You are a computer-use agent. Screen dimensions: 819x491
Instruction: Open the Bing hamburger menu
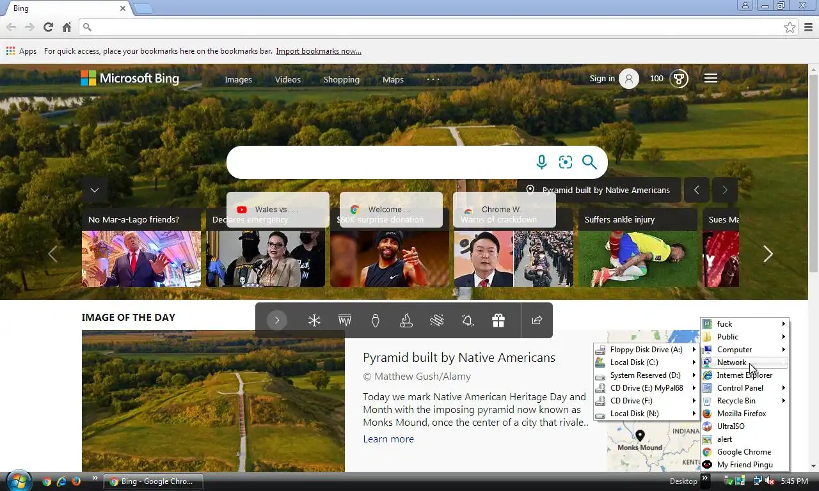coord(711,78)
